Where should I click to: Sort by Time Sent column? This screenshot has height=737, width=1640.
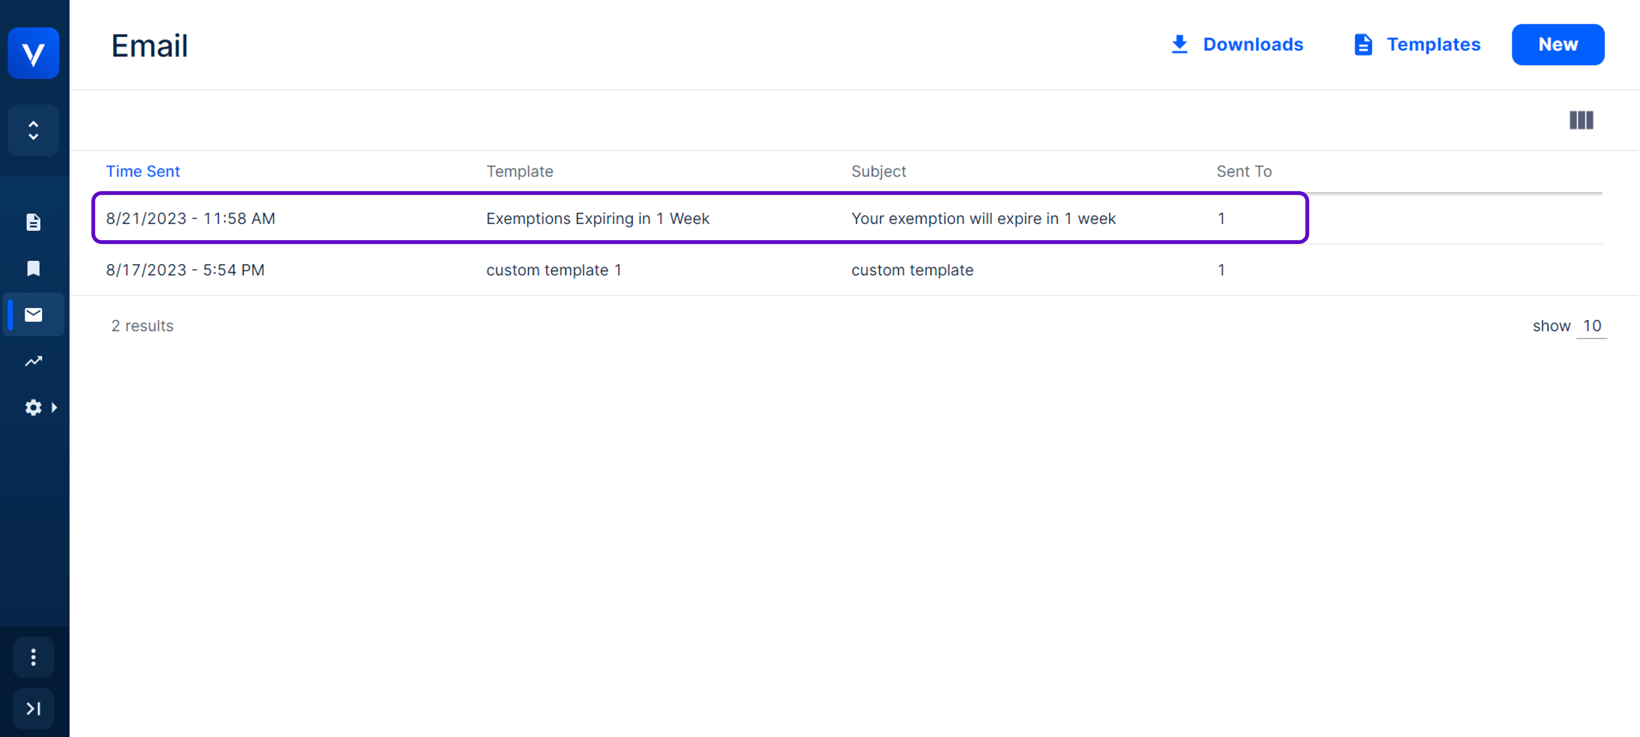click(143, 171)
